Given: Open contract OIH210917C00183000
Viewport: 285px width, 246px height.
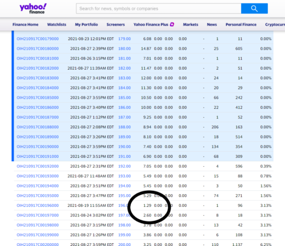Looking at the screenshot, I should coord(38,78).
